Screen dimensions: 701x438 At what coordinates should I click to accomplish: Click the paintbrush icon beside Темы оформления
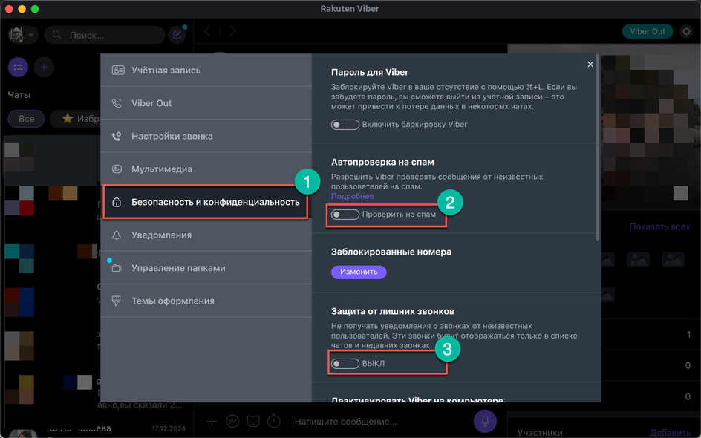pyautogui.click(x=117, y=301)
